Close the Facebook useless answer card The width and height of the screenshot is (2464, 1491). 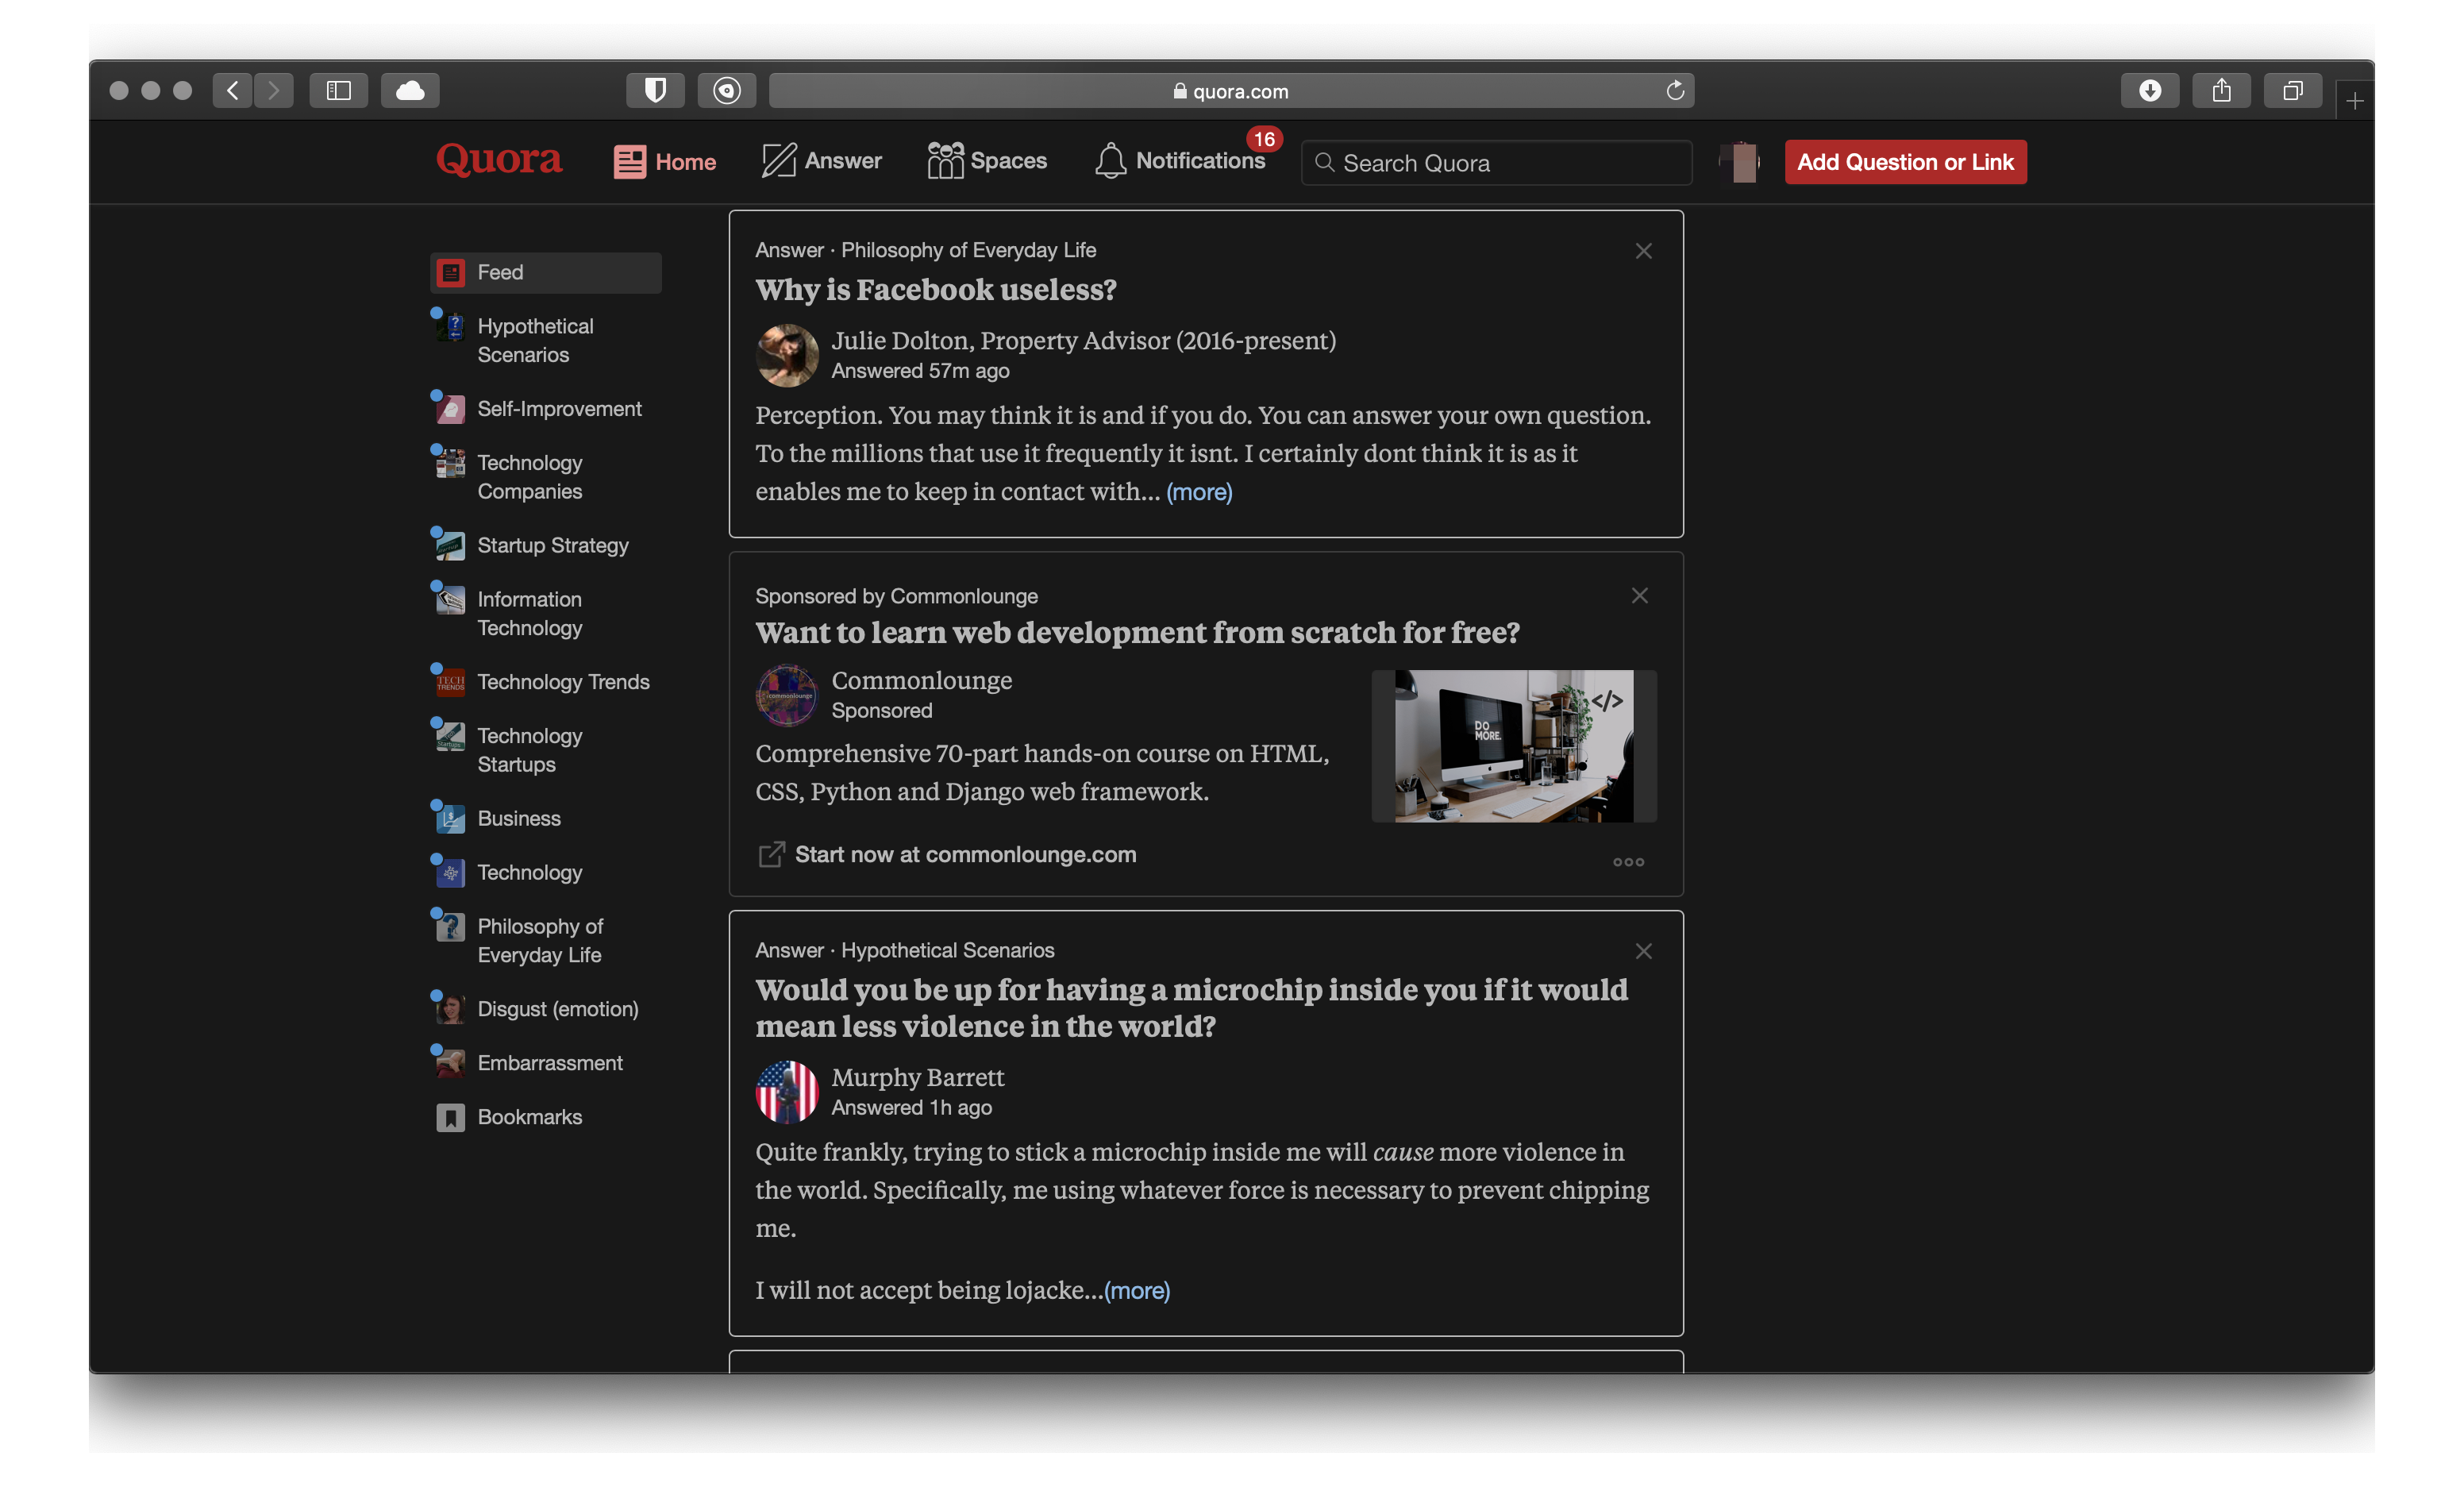coord(1644,250)
